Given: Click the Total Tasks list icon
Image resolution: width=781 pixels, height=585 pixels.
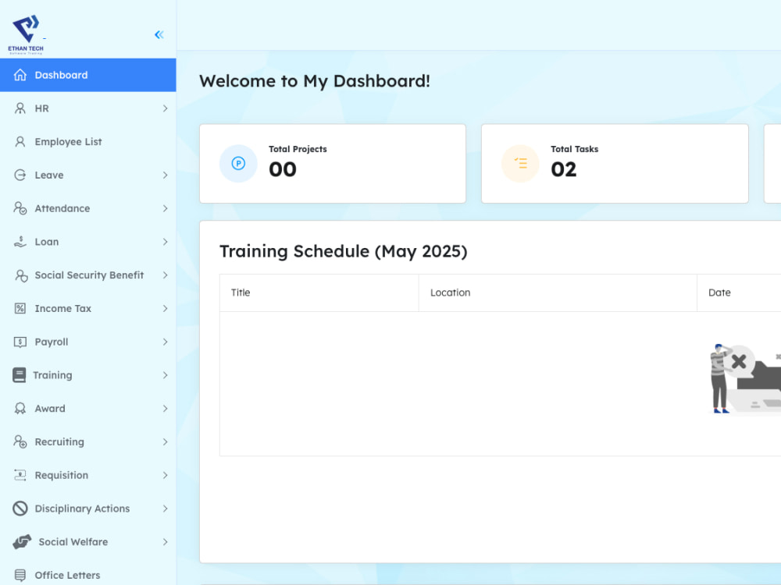Looking at the screenshot, I should click(520, 163).
